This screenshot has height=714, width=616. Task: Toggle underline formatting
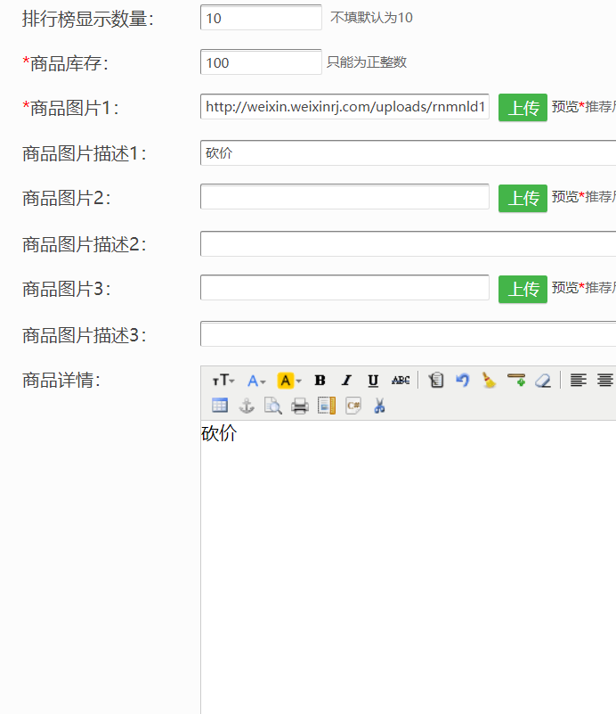[373, 380]
